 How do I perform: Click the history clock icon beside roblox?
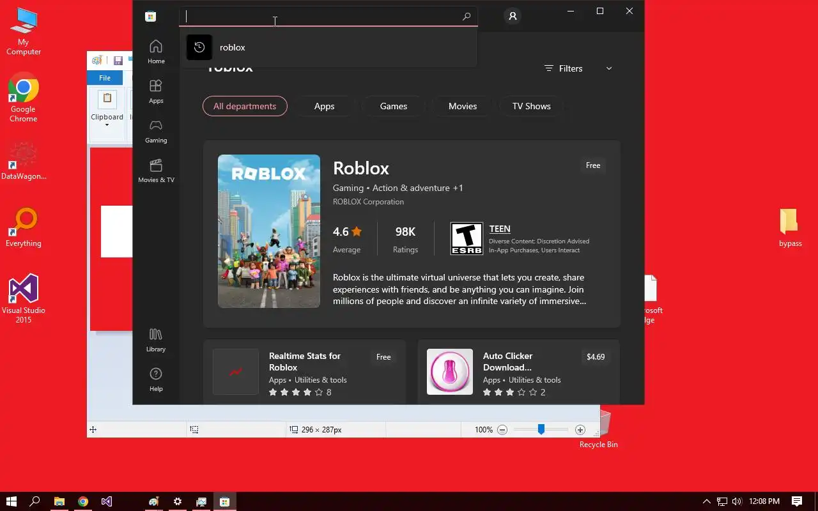[199, 47]
